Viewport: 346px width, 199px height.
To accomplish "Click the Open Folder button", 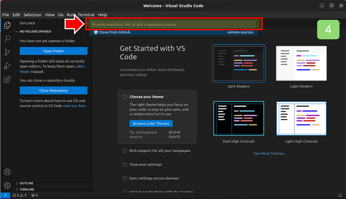I will [54, 51].
